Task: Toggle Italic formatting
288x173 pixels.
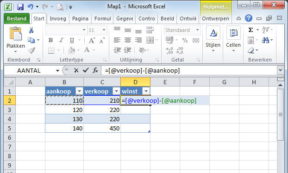Action: tap(61, 40)
